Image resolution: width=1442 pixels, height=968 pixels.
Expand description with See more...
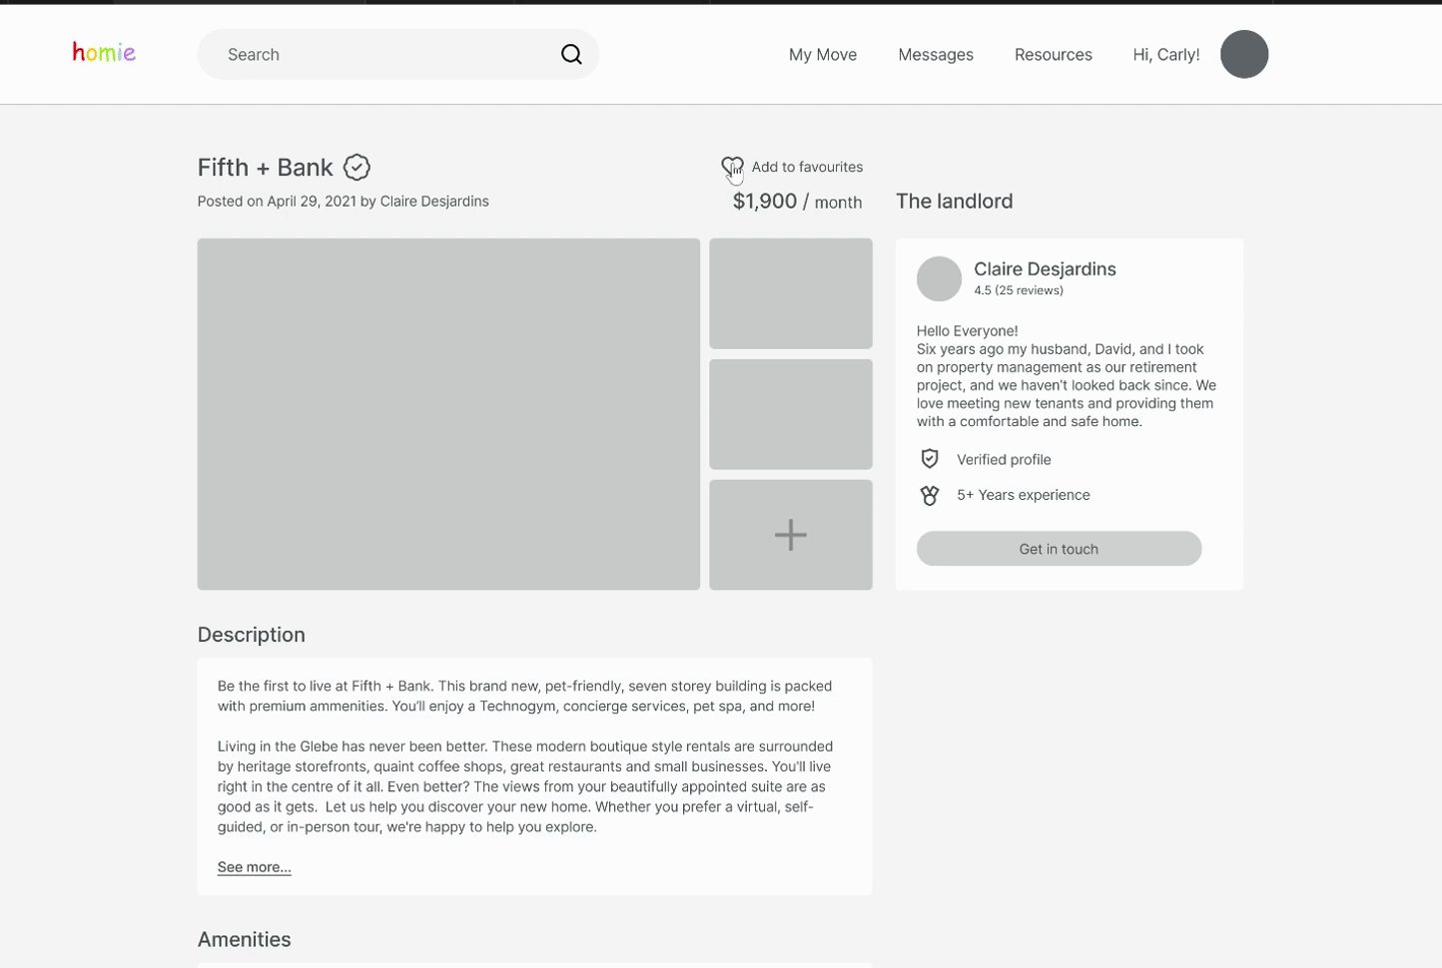tap(255, 867)
